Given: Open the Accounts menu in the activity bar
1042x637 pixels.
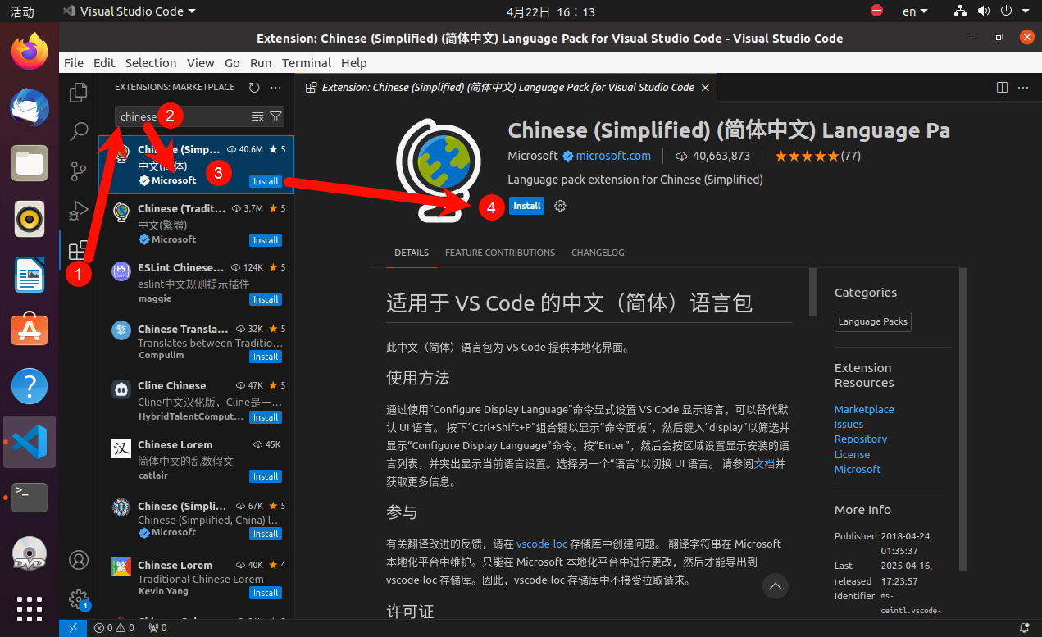Looking at the screenshot, I should tap(79, 560).
